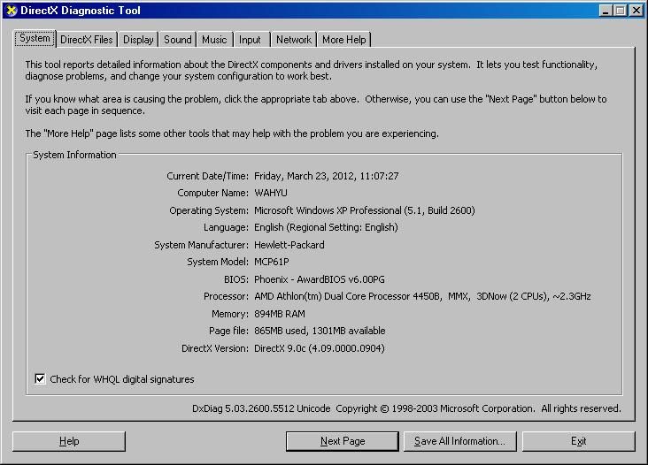648x465 pixels.
Task: Close the window with the X button
Action: (636, 11)
